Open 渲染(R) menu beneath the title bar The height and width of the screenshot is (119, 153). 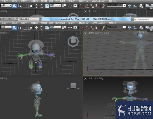pos(72,23)
